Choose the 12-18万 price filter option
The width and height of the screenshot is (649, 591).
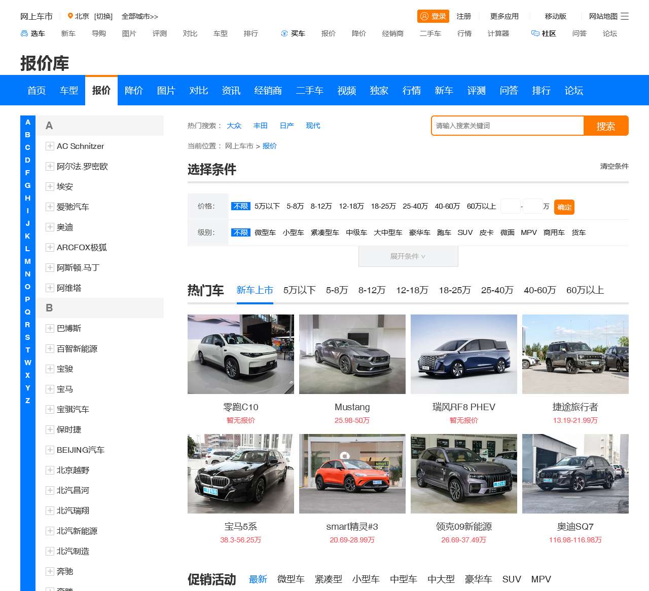point(351,206)
